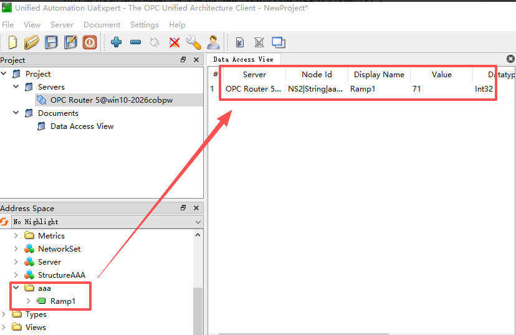Switch to the Data Access View tab
The height and width of the screenshot is (335, 516).
tap(243, 59)
